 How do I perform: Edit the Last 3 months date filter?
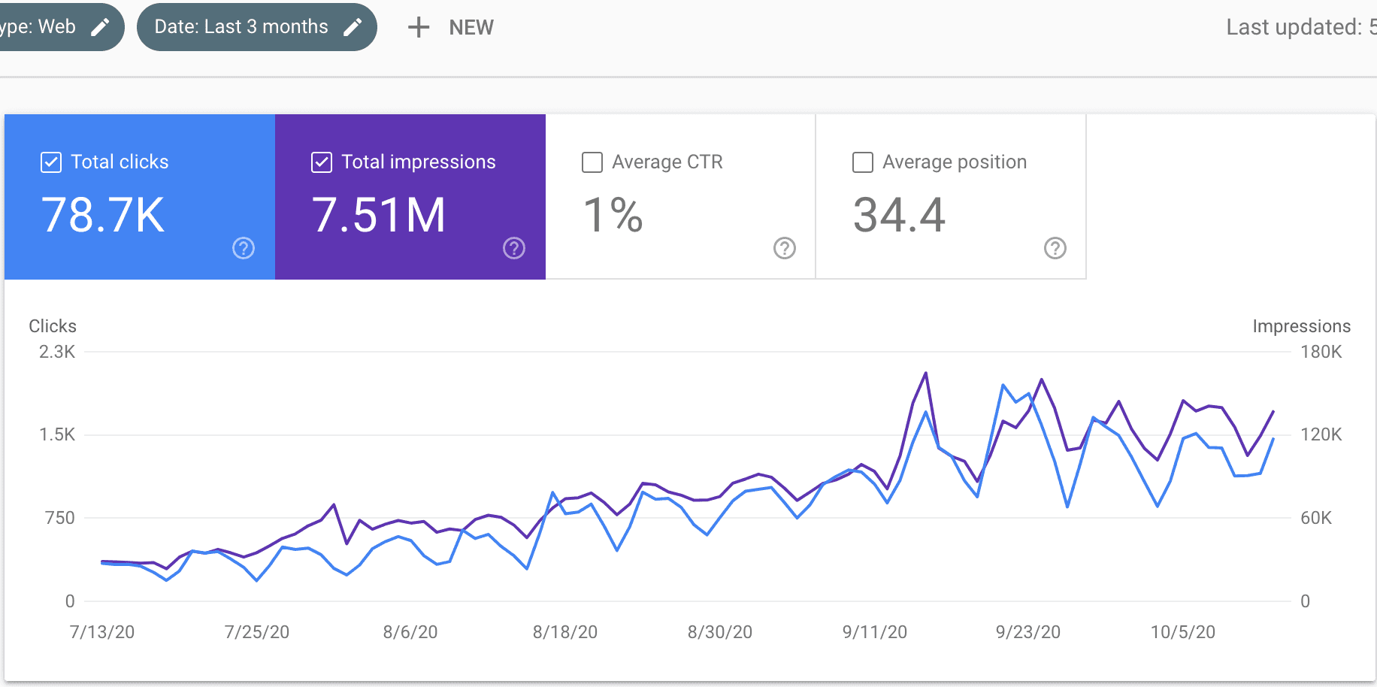[353, 26]
